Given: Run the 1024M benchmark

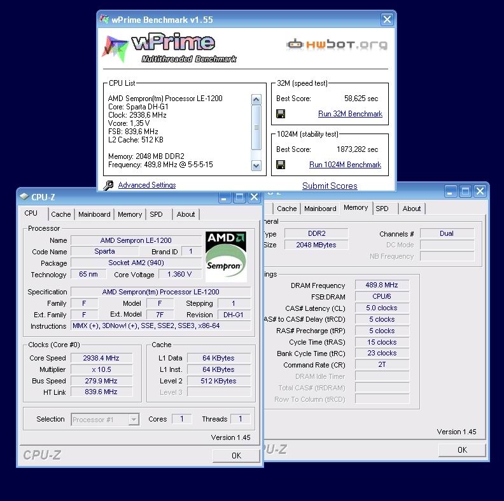Looking at the screenshot, I should (x=345, y=165).
